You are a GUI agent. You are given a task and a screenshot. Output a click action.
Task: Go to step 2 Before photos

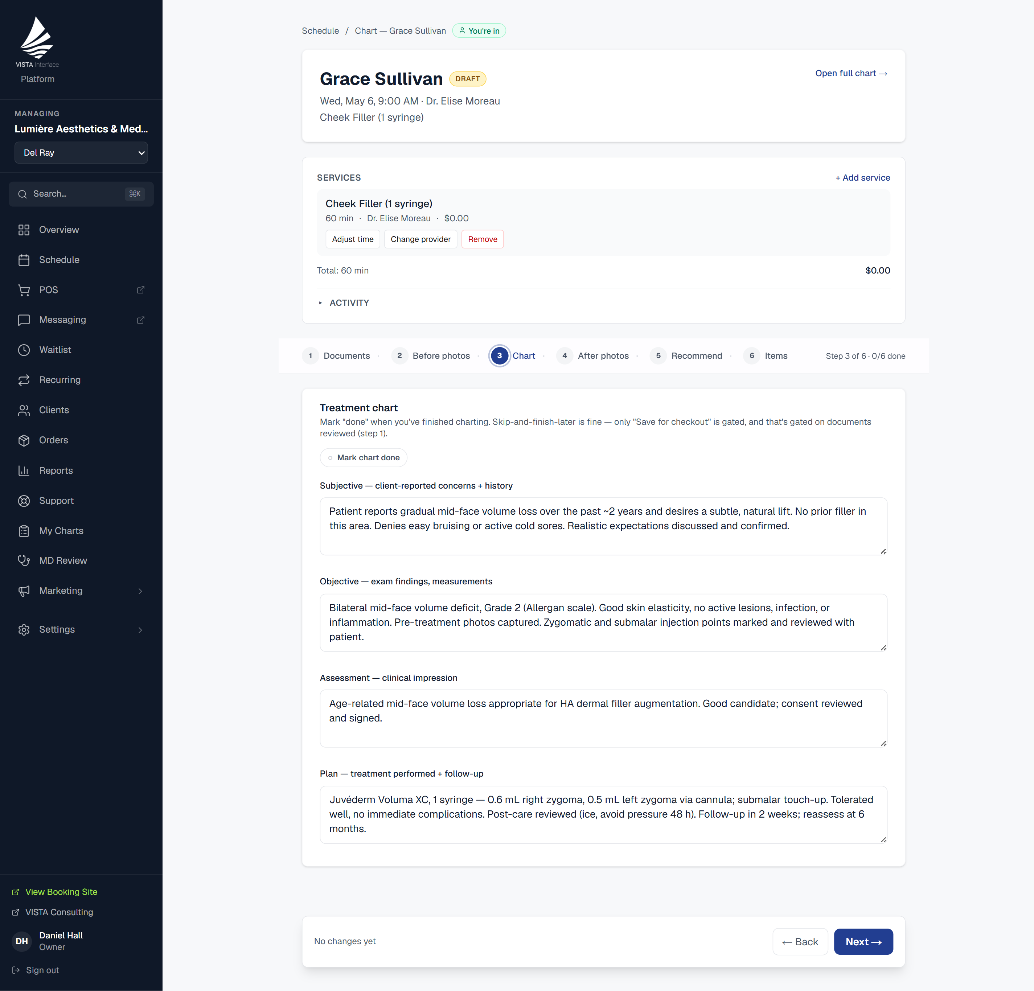coord(431,355)
